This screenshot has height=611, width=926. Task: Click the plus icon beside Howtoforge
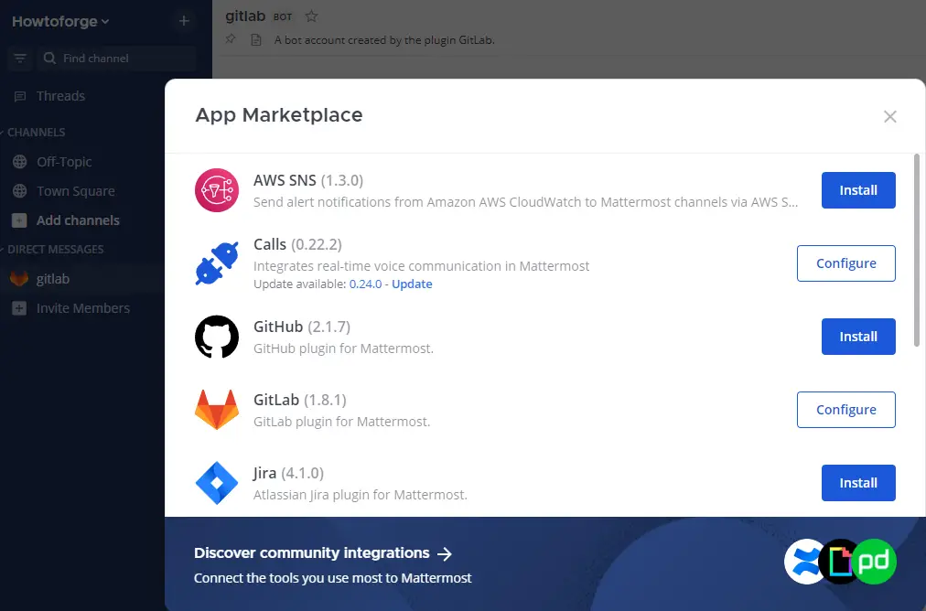[184, 21]
